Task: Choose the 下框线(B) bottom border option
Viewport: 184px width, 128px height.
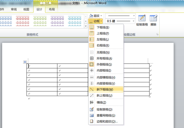Action: tap(106, 28)
